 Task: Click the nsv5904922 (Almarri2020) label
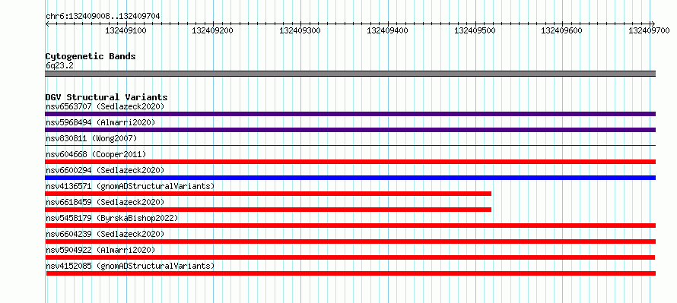(100, 250)
